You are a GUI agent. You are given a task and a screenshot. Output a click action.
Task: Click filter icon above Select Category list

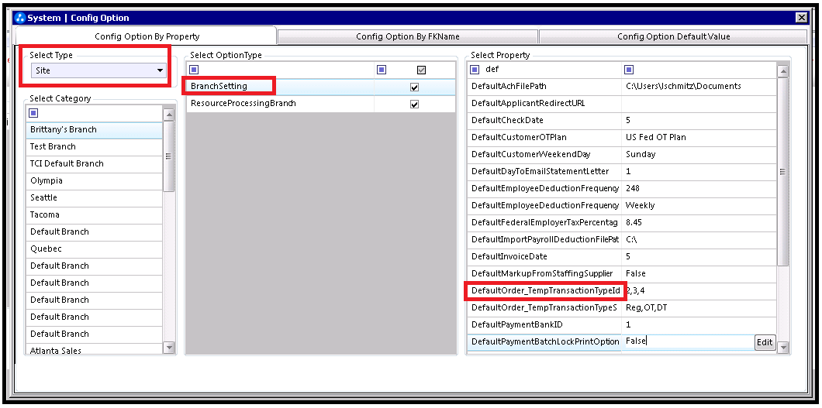35,113
